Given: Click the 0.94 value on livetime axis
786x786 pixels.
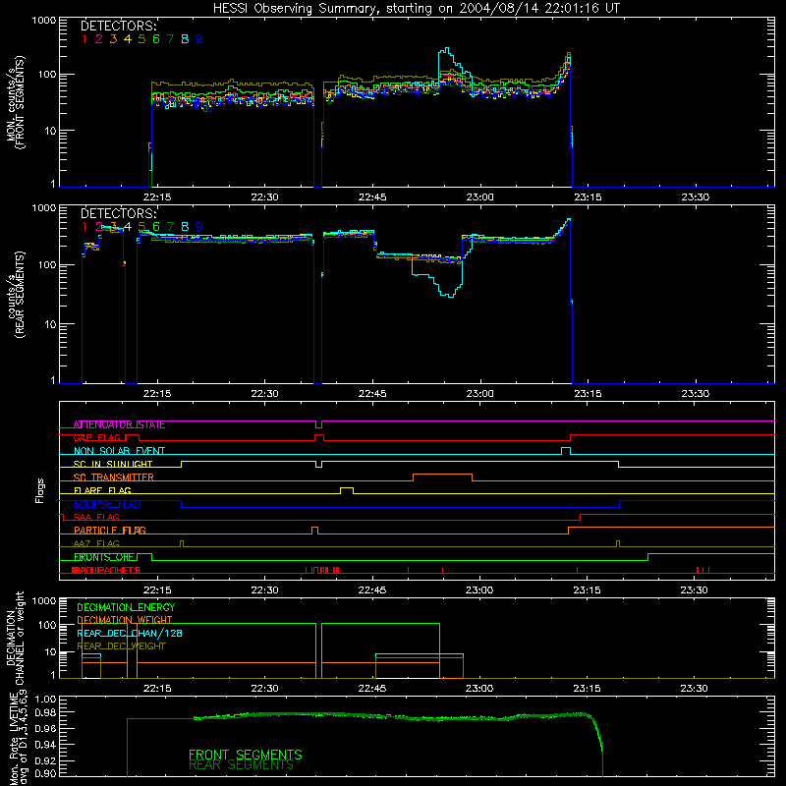Looking at the screenshot, I should pyautogui.click(x=45, y=745).
